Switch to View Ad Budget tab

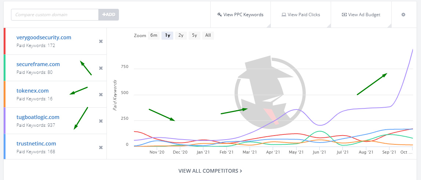pos(361,15)
